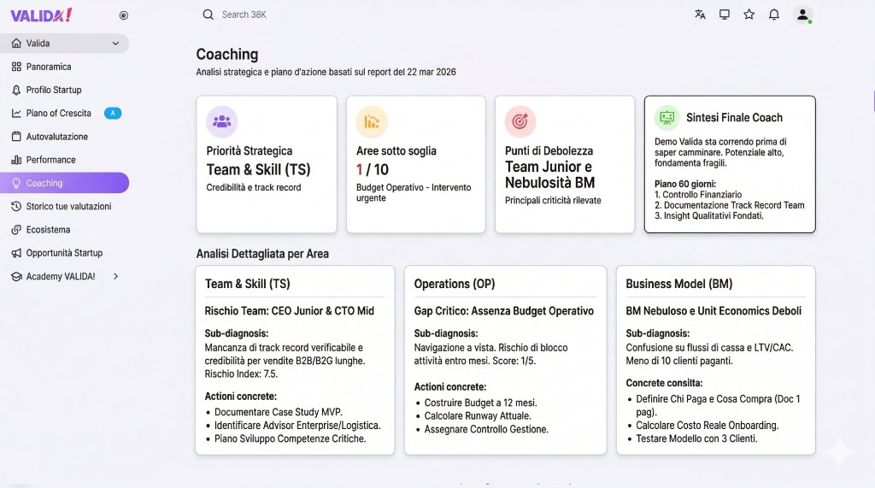Click Team & Skill (TS) card title
The height and width of the screenshot is (488, 875).
pos(248,284)
